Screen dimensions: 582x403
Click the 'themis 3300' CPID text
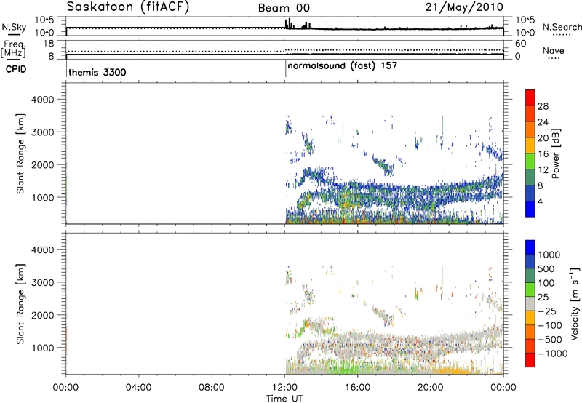point(97,72)
